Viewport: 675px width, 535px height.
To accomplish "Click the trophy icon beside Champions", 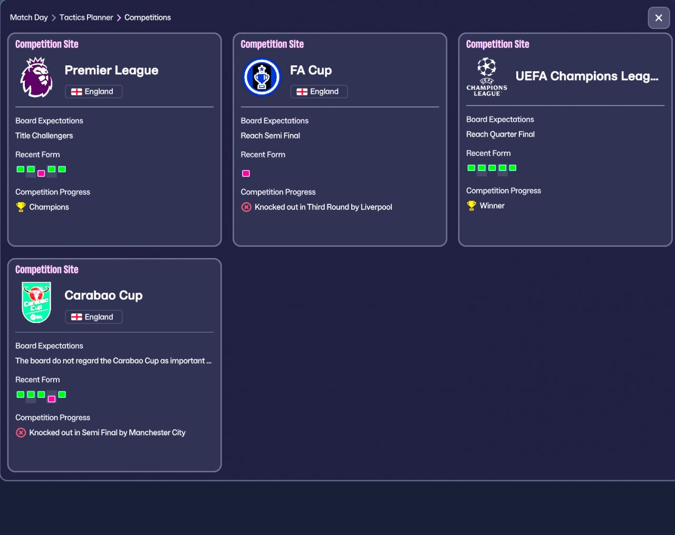I will (x=21, y=207).
